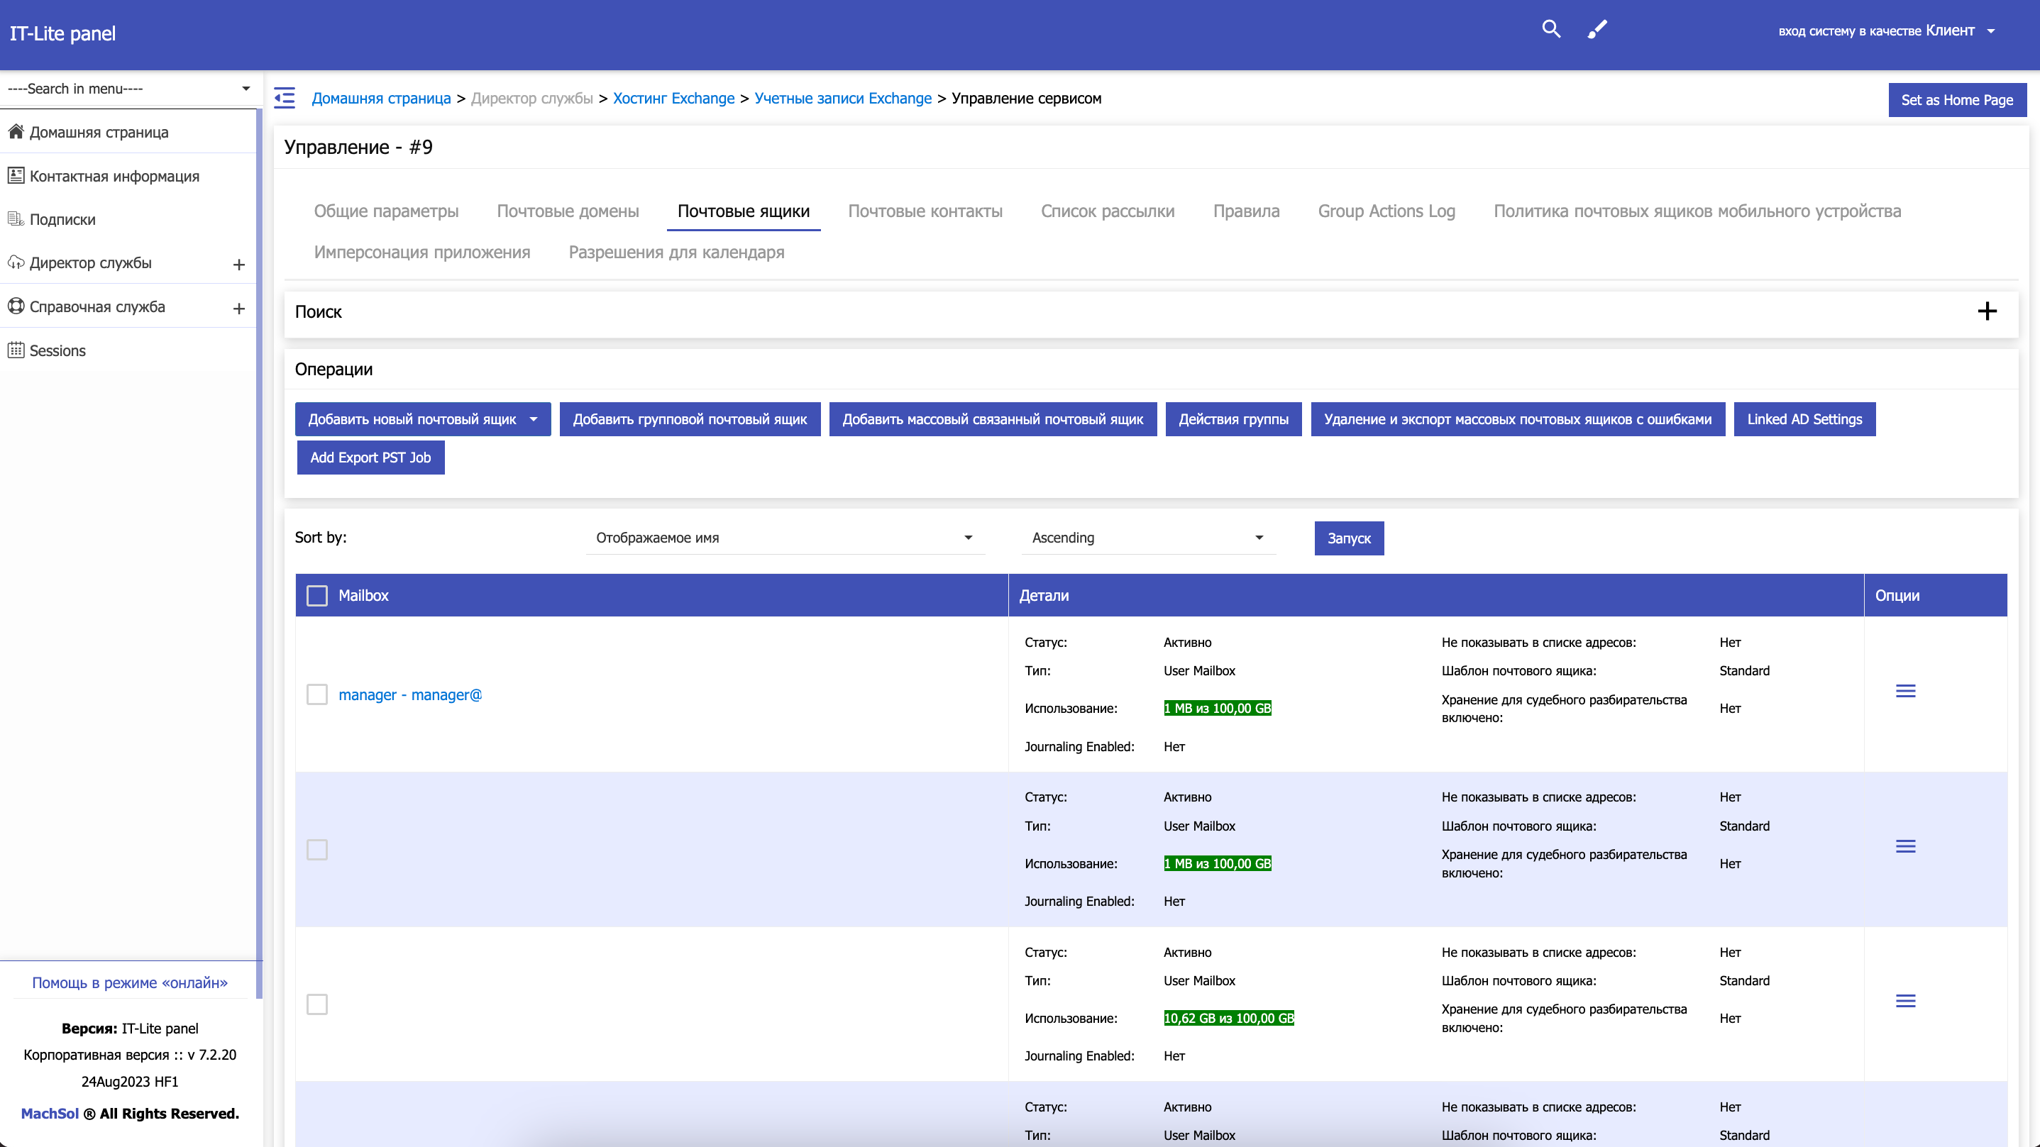The width and height of the screenshot is (2040, 1147).
Task: Click Add Export PST Job button
Action: tap(370, 458)
